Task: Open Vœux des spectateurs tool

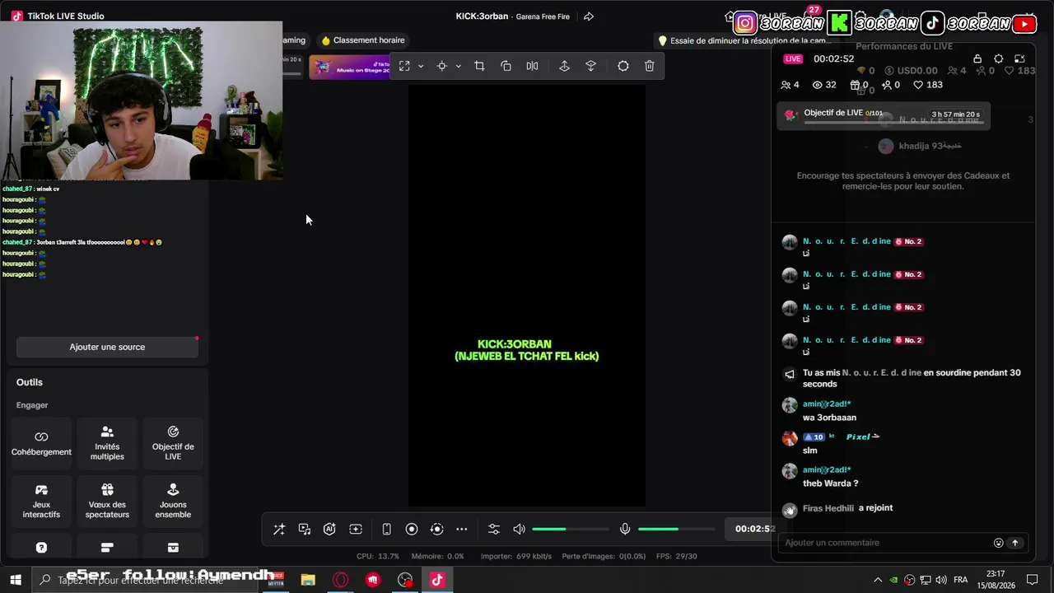Action: (107, 502)
